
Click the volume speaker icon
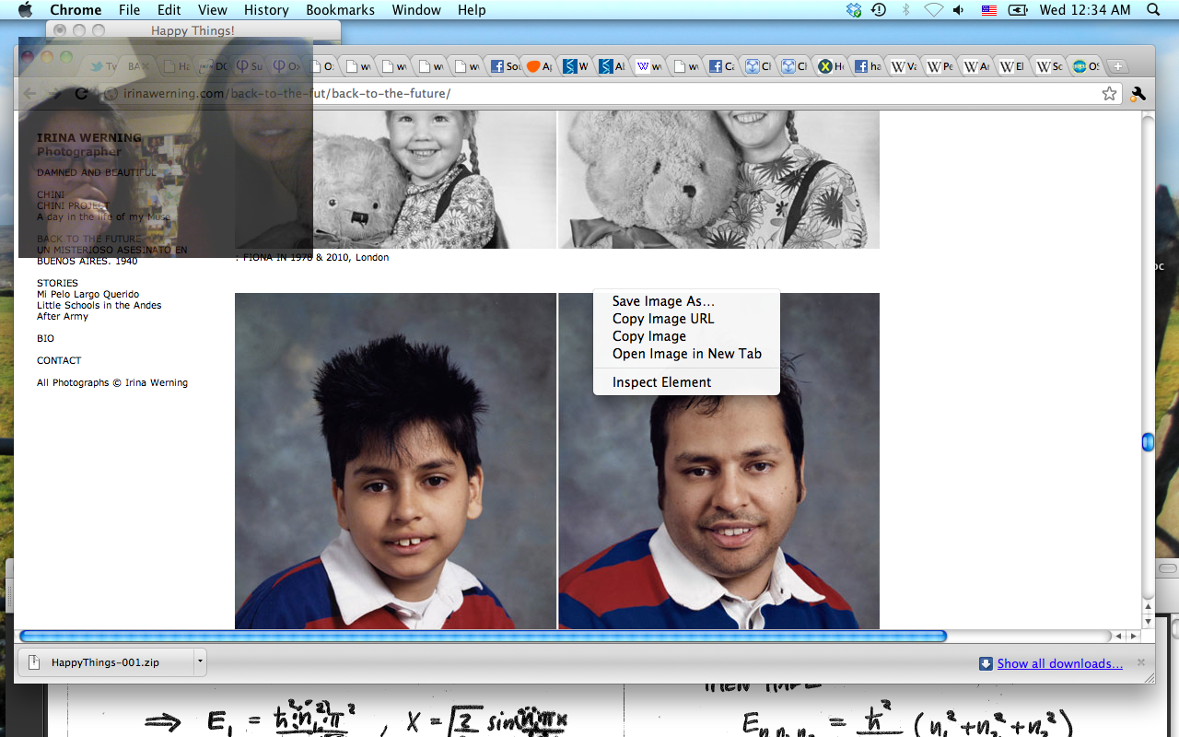[x=959, y=10]
